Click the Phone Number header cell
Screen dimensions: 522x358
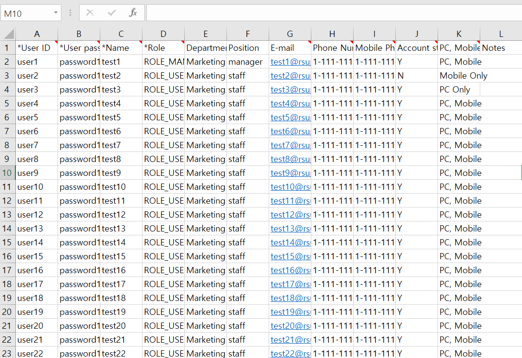click(332, 48)
